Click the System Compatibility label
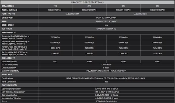 pyautogui.click(x=10, y=71)
